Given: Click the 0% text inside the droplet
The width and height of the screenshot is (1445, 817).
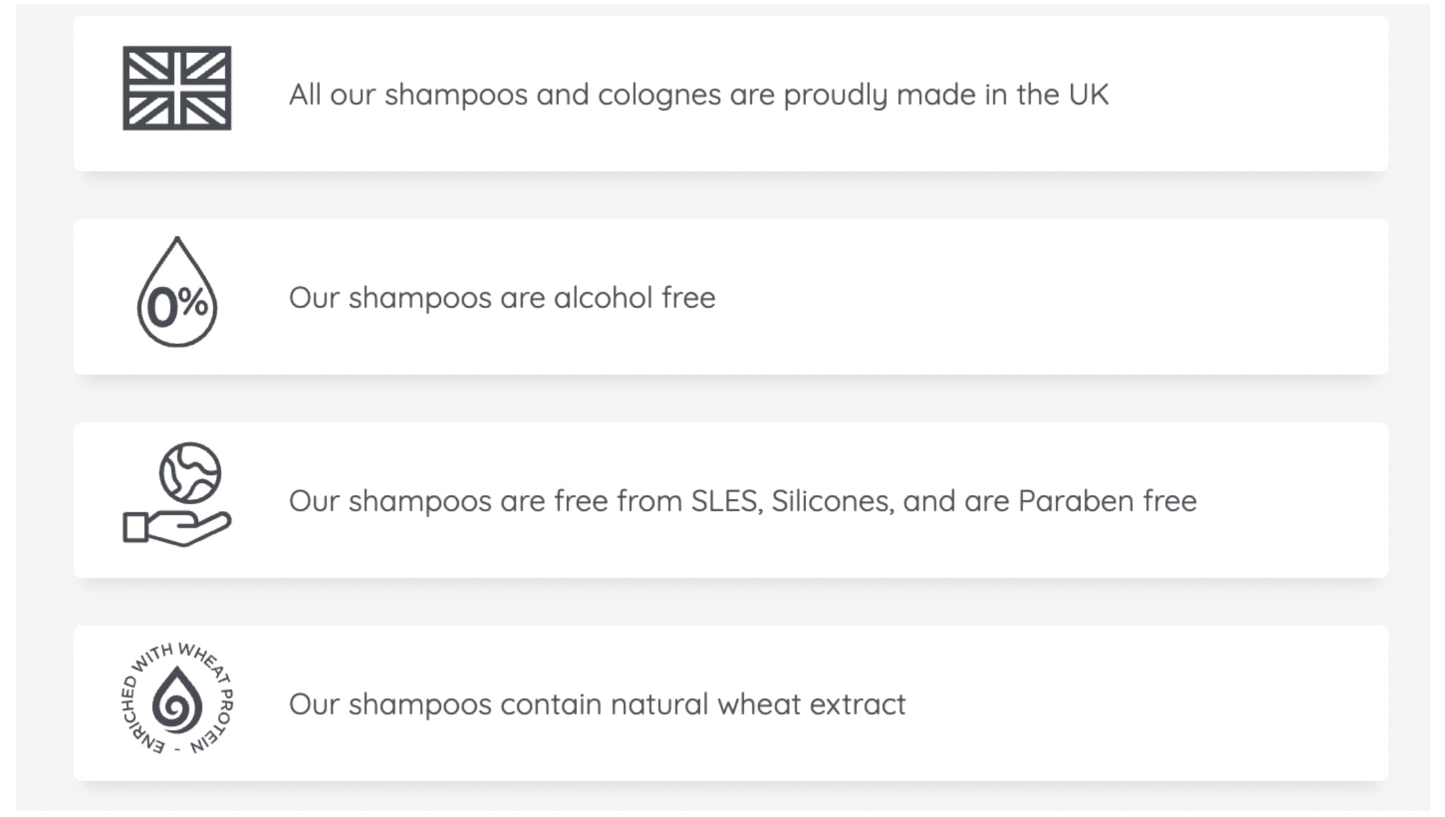Looking at the screenshot, I should coord(177,306).
